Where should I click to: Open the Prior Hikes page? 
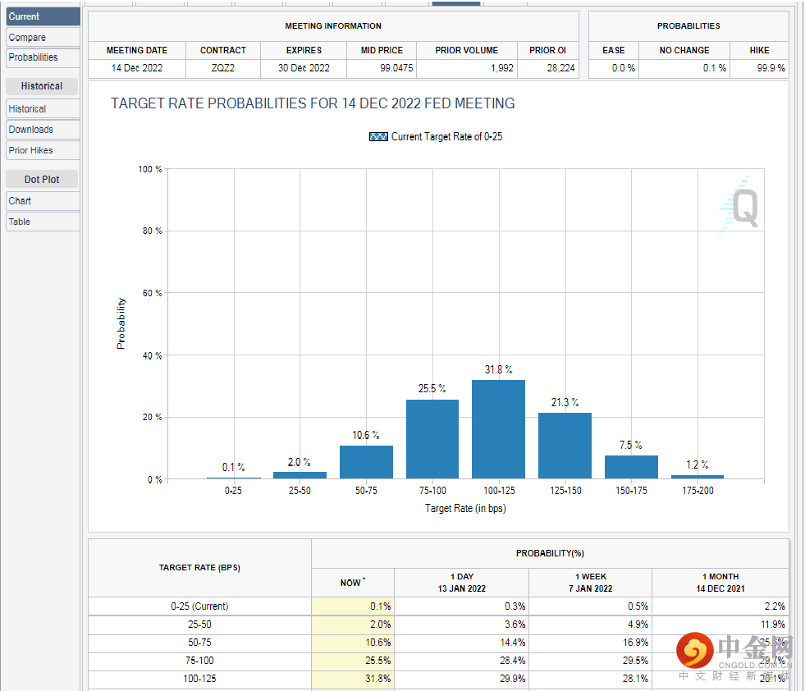[x=43, y=150]
